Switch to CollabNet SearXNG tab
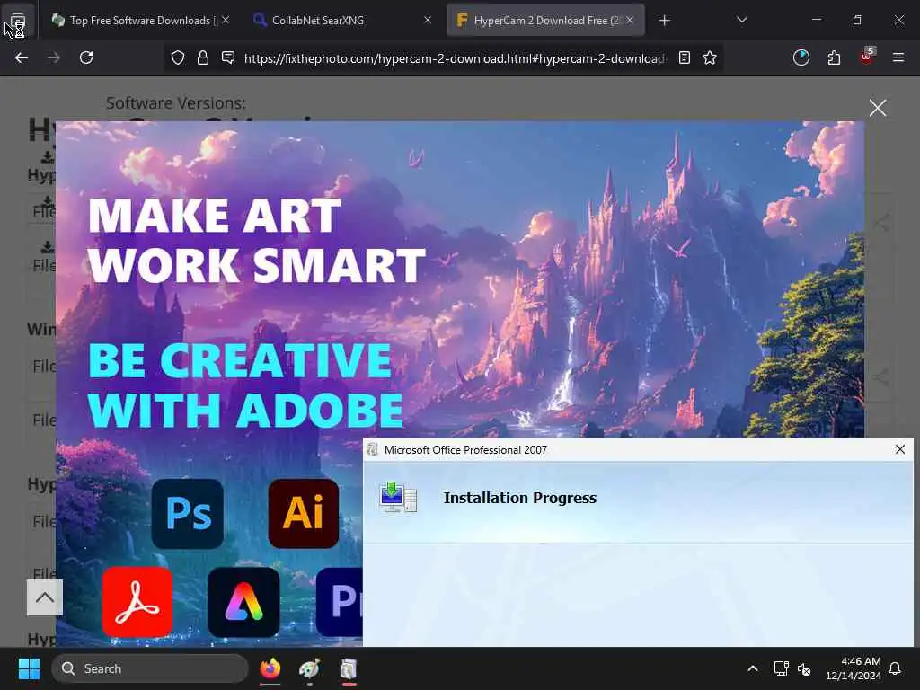The image size is (920, 690). (342, 21)
